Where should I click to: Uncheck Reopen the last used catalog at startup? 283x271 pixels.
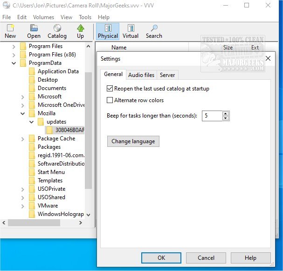pos(110,89)
